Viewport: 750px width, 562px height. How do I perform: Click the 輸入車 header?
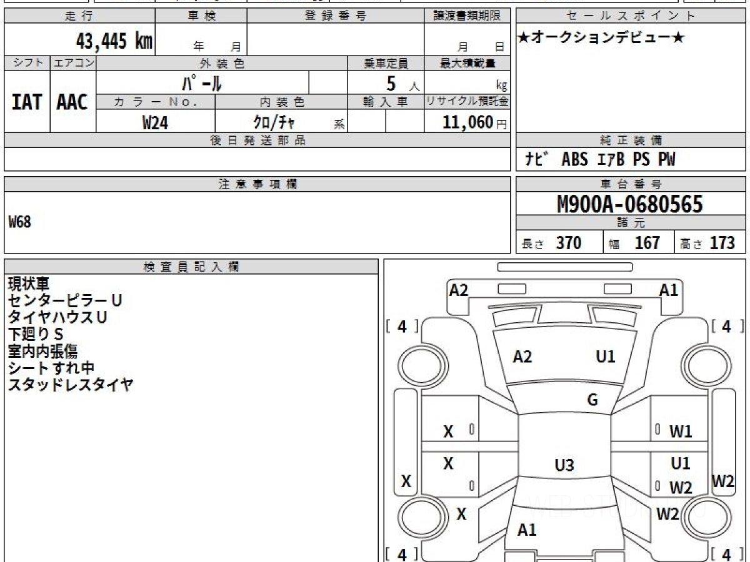[386, 102]
